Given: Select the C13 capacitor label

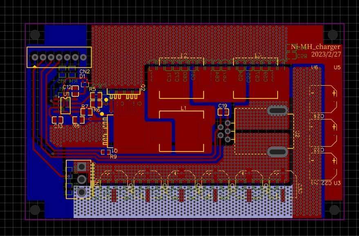Looking at the screenshot, I should click(58, 126).
